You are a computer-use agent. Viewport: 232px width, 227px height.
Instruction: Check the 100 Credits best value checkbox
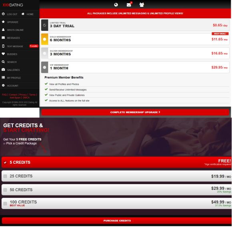click(x=5, y=204)
